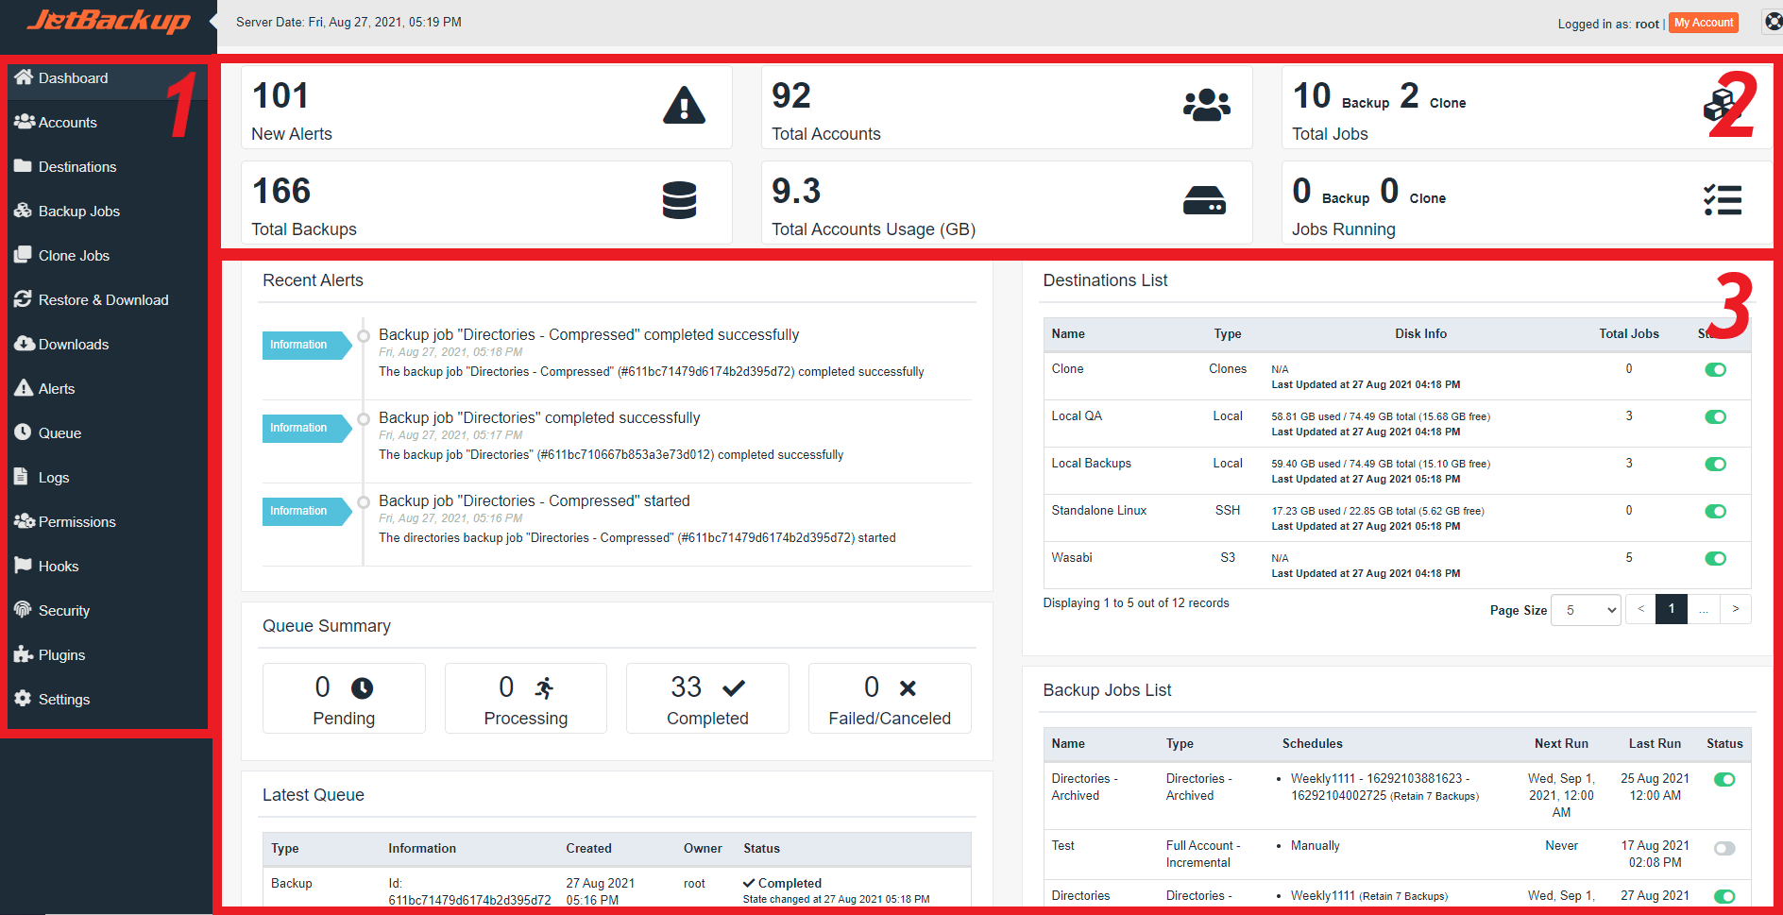Go to next page of destinations
Image resolution: width=1783 pixels, height=915 pixels.
(x=1736, y=609)
